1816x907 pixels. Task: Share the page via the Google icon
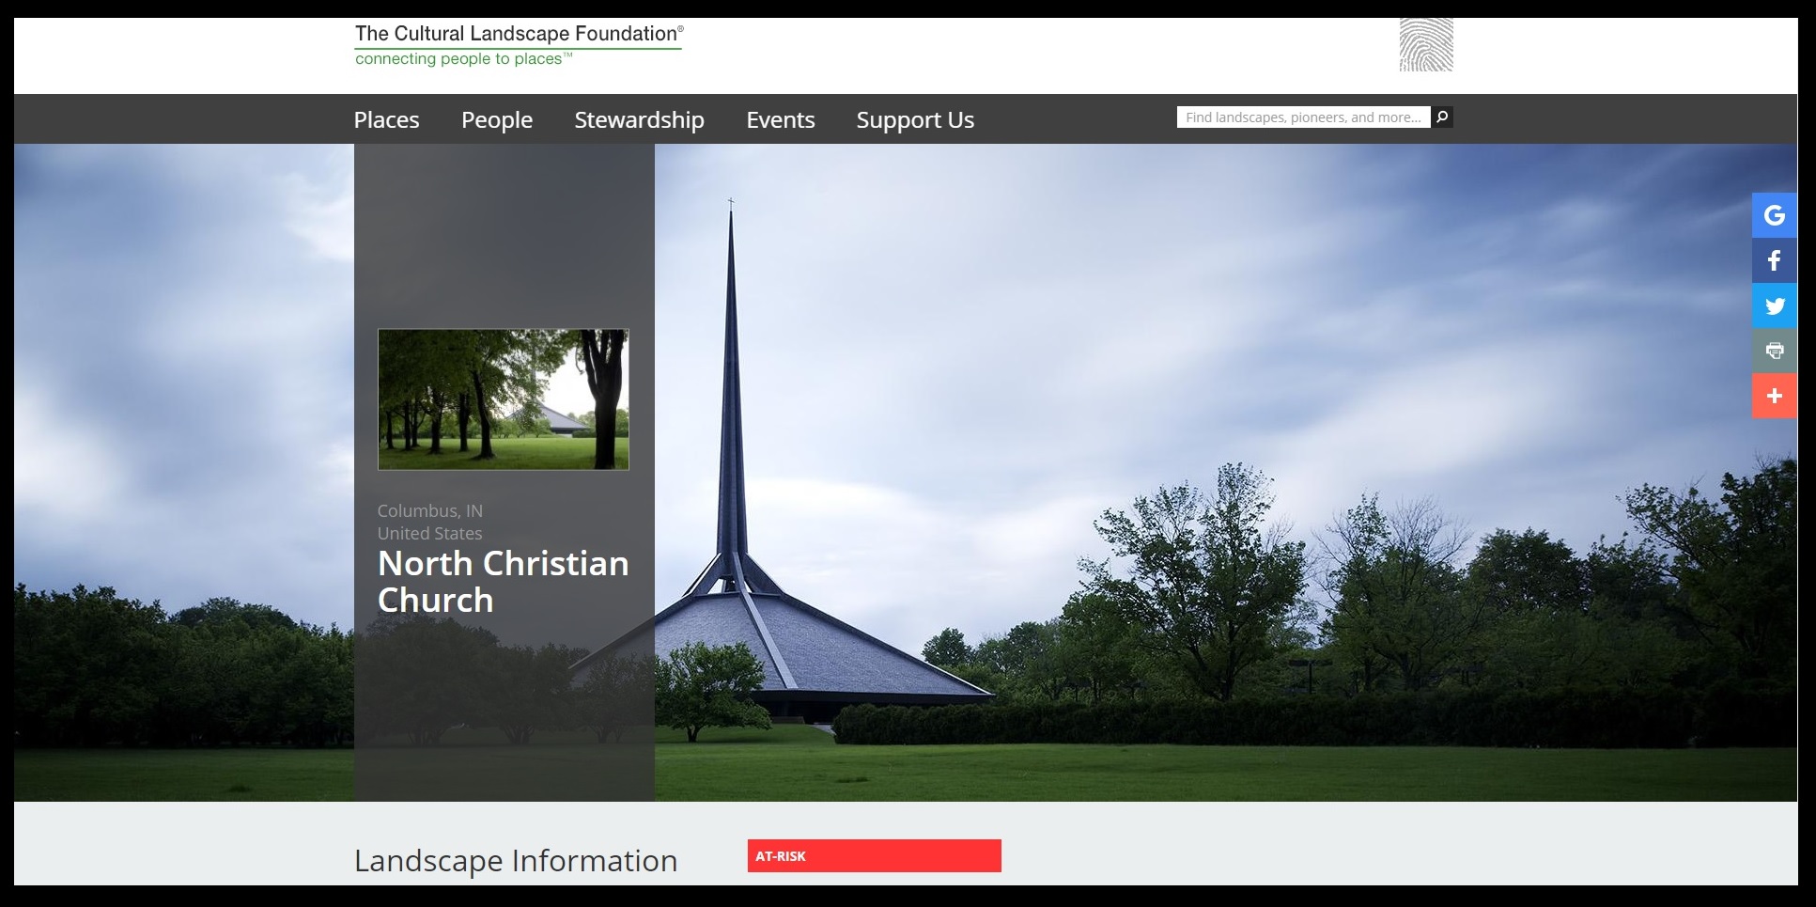(x=1774, y=215)
